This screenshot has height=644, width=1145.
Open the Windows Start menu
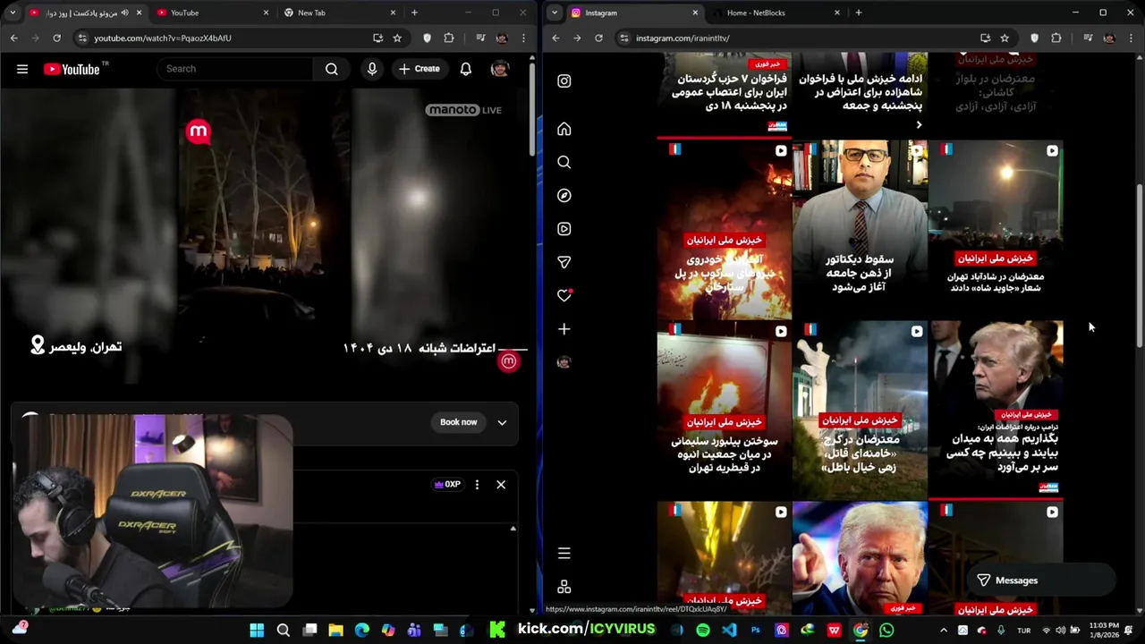click(257, 630)
